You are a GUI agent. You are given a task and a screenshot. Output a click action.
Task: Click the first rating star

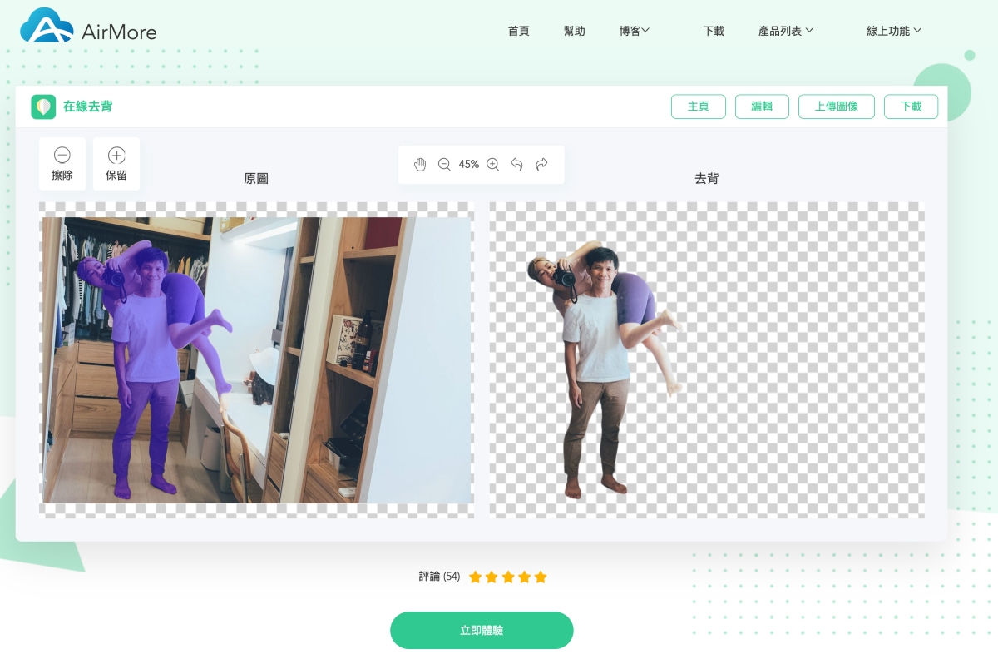[x=476, y=577]
